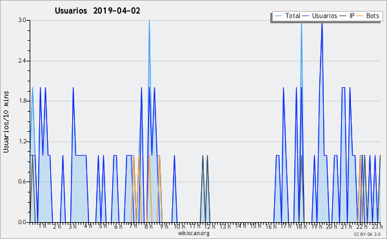Click the Usuarios/10 mins y-axis label
Screen dimensions: 387x239
click(x=6, y=122)
